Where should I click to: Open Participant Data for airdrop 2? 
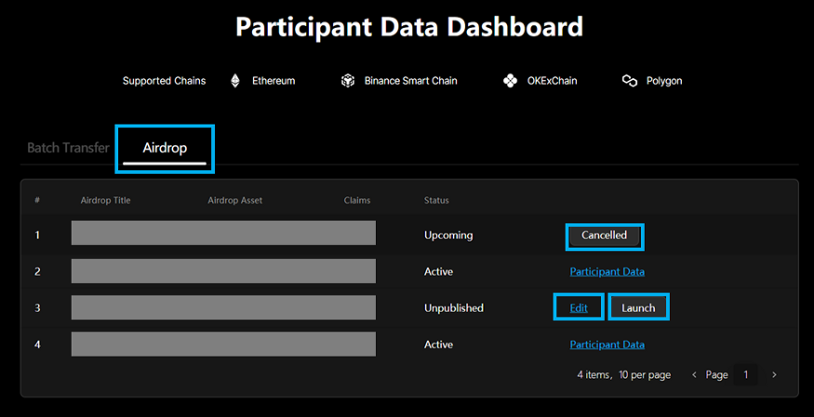[607, 272]
